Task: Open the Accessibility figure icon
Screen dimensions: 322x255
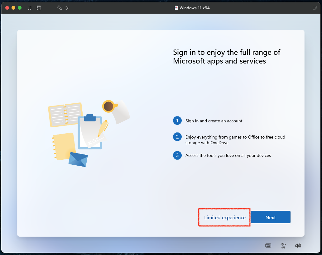Action: click(x=283, y=246)
